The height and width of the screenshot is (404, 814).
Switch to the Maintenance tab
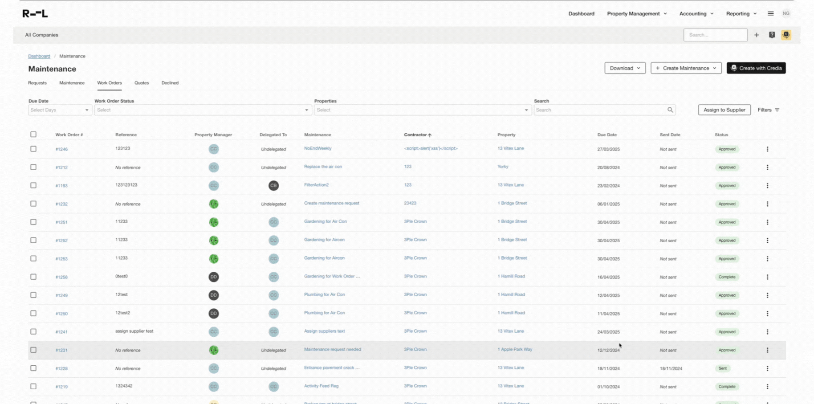[x=72, y=83]
